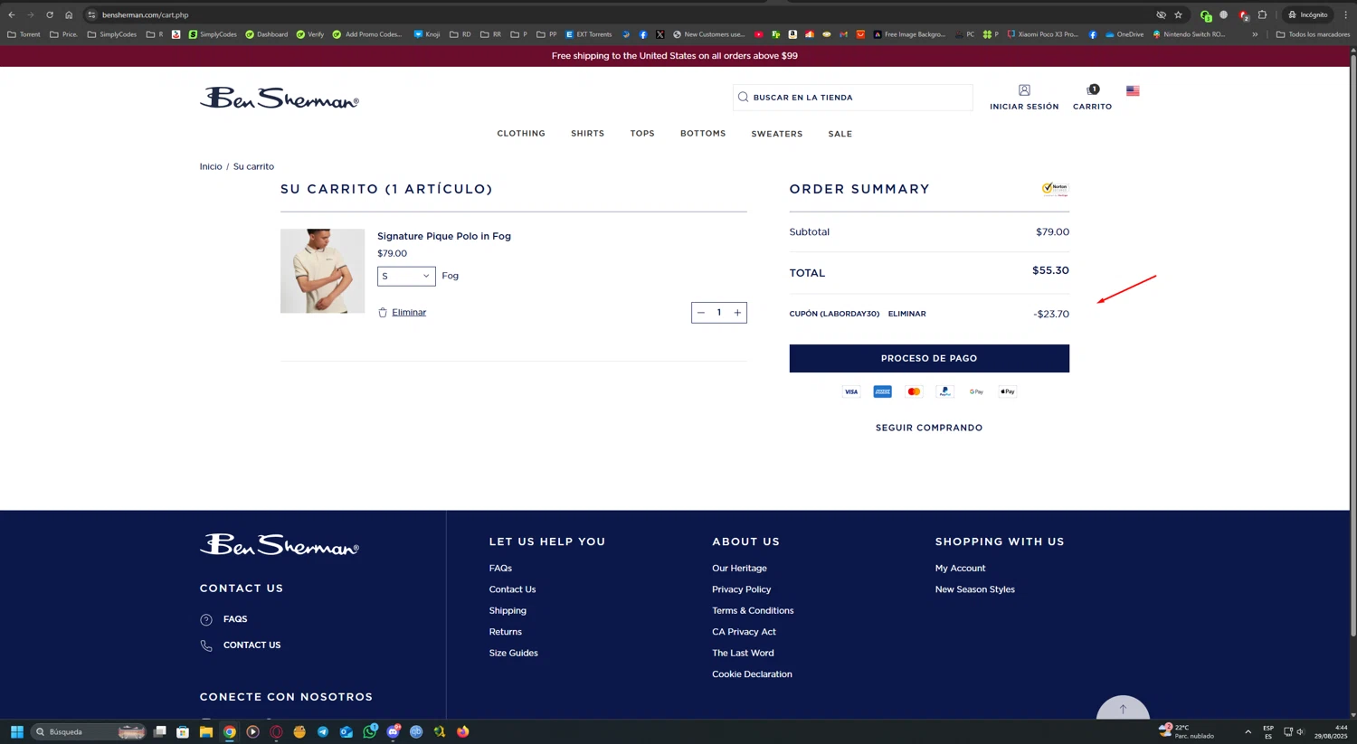
Task: Open New Season Styles footer link
Action: (x=975, y=589)
